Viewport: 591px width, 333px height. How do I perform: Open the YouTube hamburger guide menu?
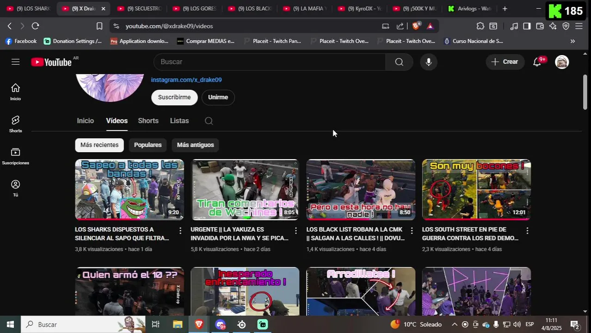coord(16,62)
